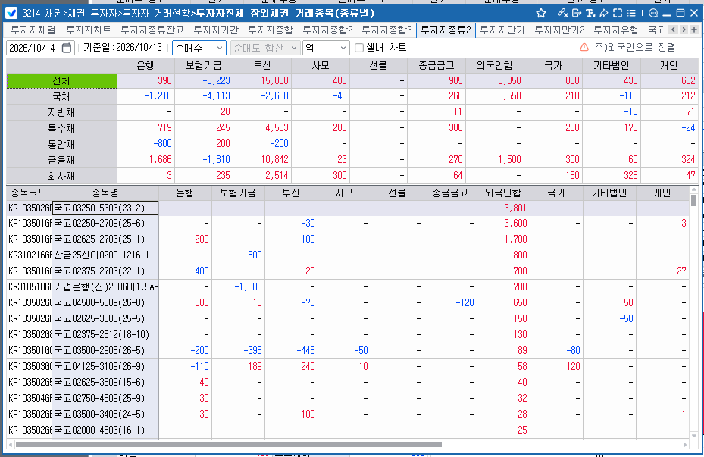Screen dimensions: 704x457
Task: Click 외국인합 header in the lower table
Action: coord(503,193)
